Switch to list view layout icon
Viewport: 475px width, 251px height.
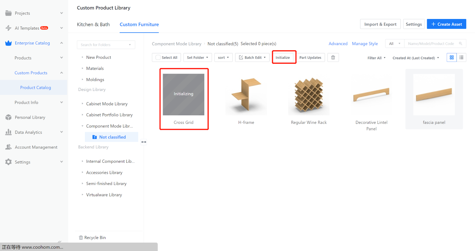(461, 57)
